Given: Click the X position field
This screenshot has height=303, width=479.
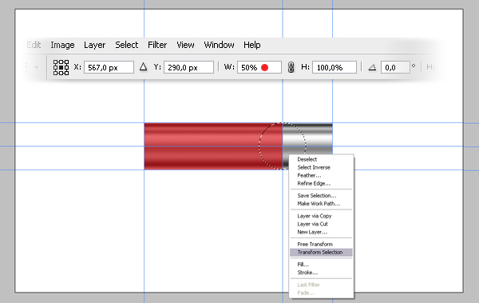Looking at the screenshot, I should point(109,67).
